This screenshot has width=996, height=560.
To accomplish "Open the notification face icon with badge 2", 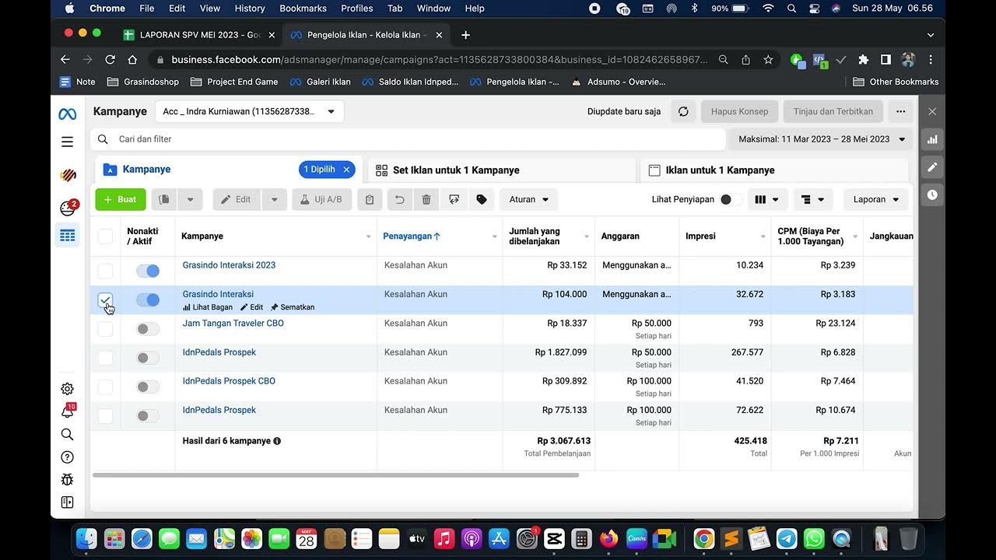I will pos(68,208).
